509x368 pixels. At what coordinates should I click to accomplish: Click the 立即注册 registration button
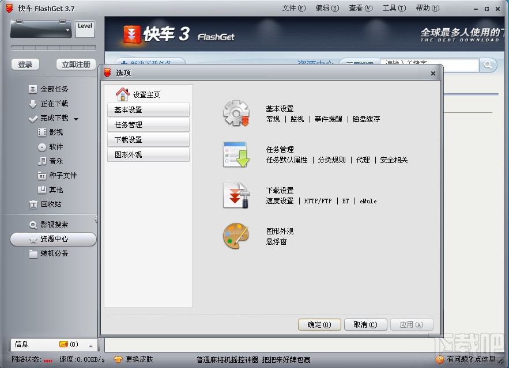click(76, 65)
